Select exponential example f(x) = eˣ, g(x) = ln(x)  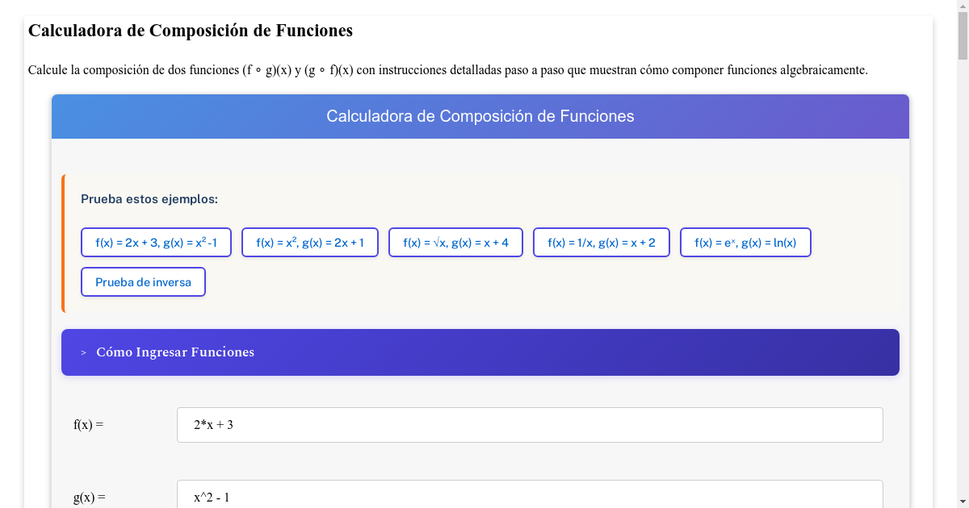[x=745, y=241]
